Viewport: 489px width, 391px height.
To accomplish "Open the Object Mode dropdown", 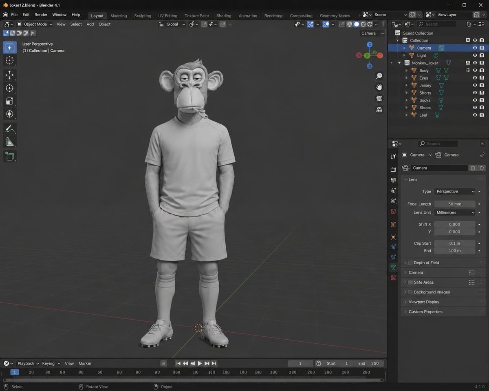I will point(35,24).
